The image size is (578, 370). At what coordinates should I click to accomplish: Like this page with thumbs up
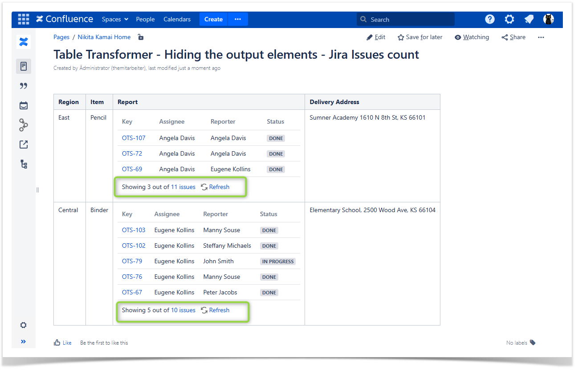tap(62, 343)
